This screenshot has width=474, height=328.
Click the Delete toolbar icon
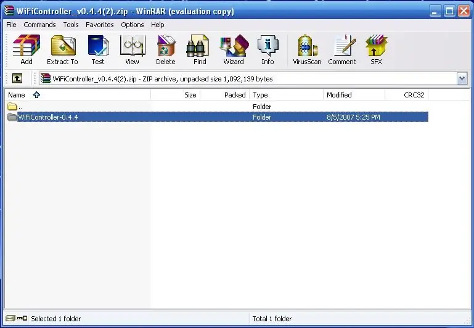pyautogui.click(x=166, y=50)
